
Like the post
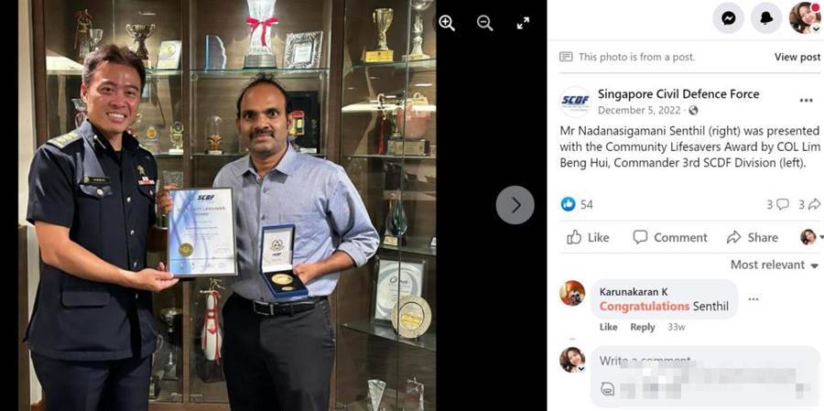coord(588,238)
